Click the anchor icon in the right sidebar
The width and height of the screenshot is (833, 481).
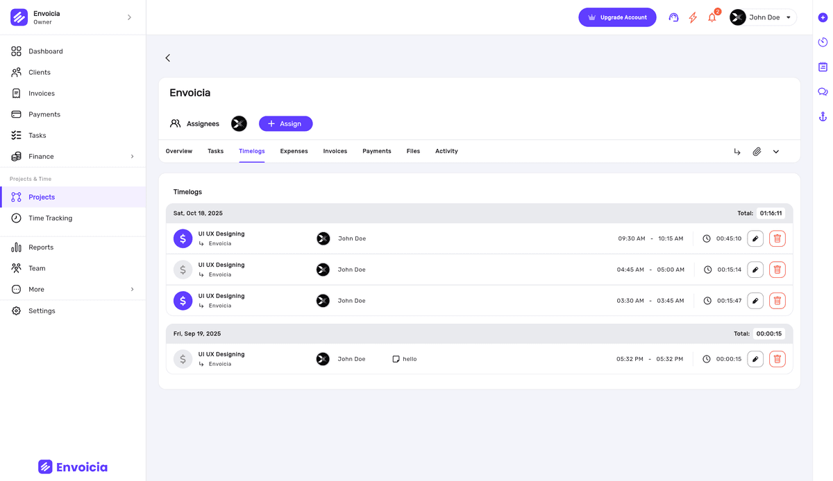click(x=823, y=116)
